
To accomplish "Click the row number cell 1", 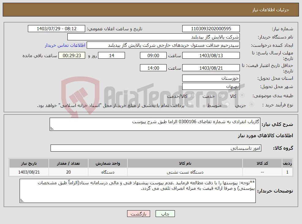I will [287, 172].
